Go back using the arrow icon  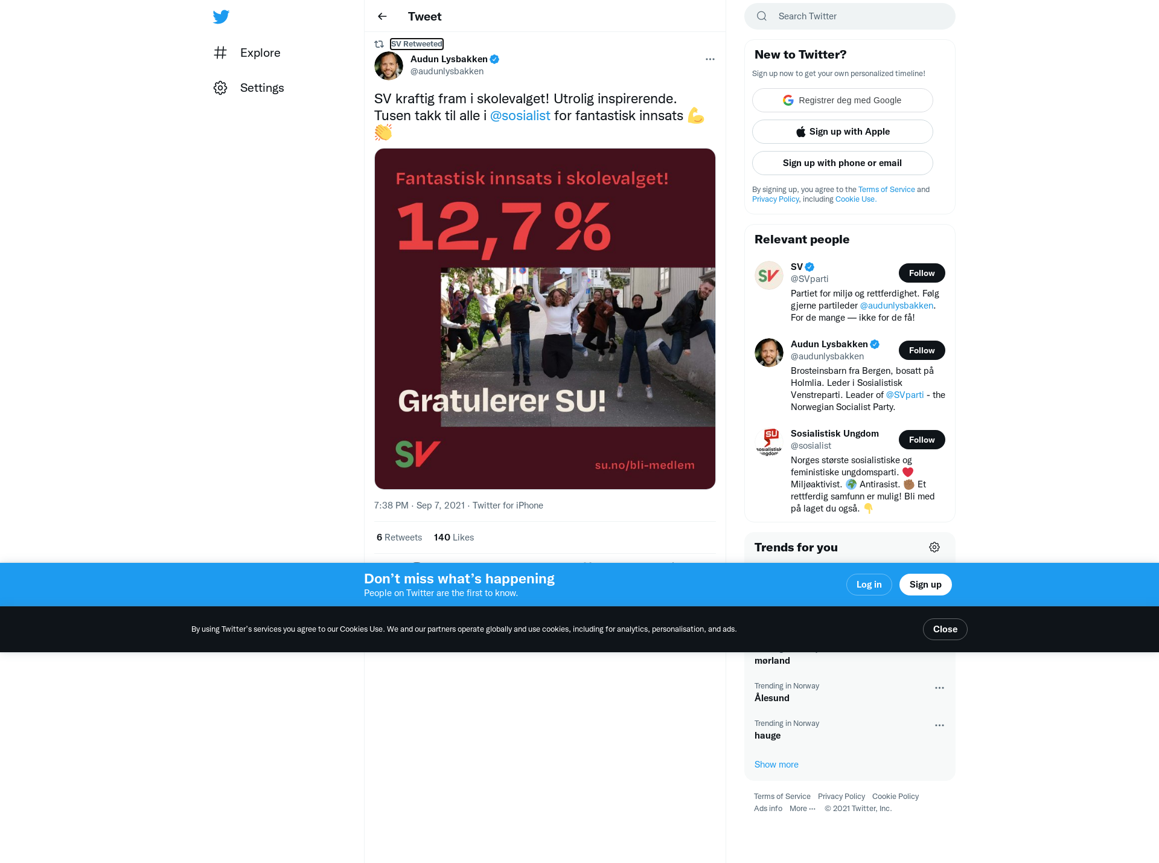pos(382,16)
